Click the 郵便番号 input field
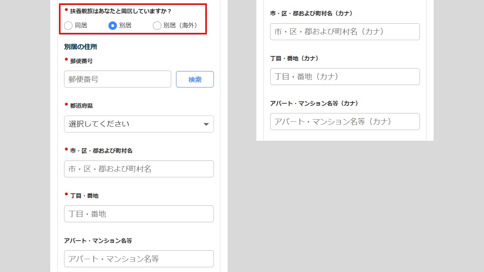Screen dimensions: 484x272 click(118, 79)
